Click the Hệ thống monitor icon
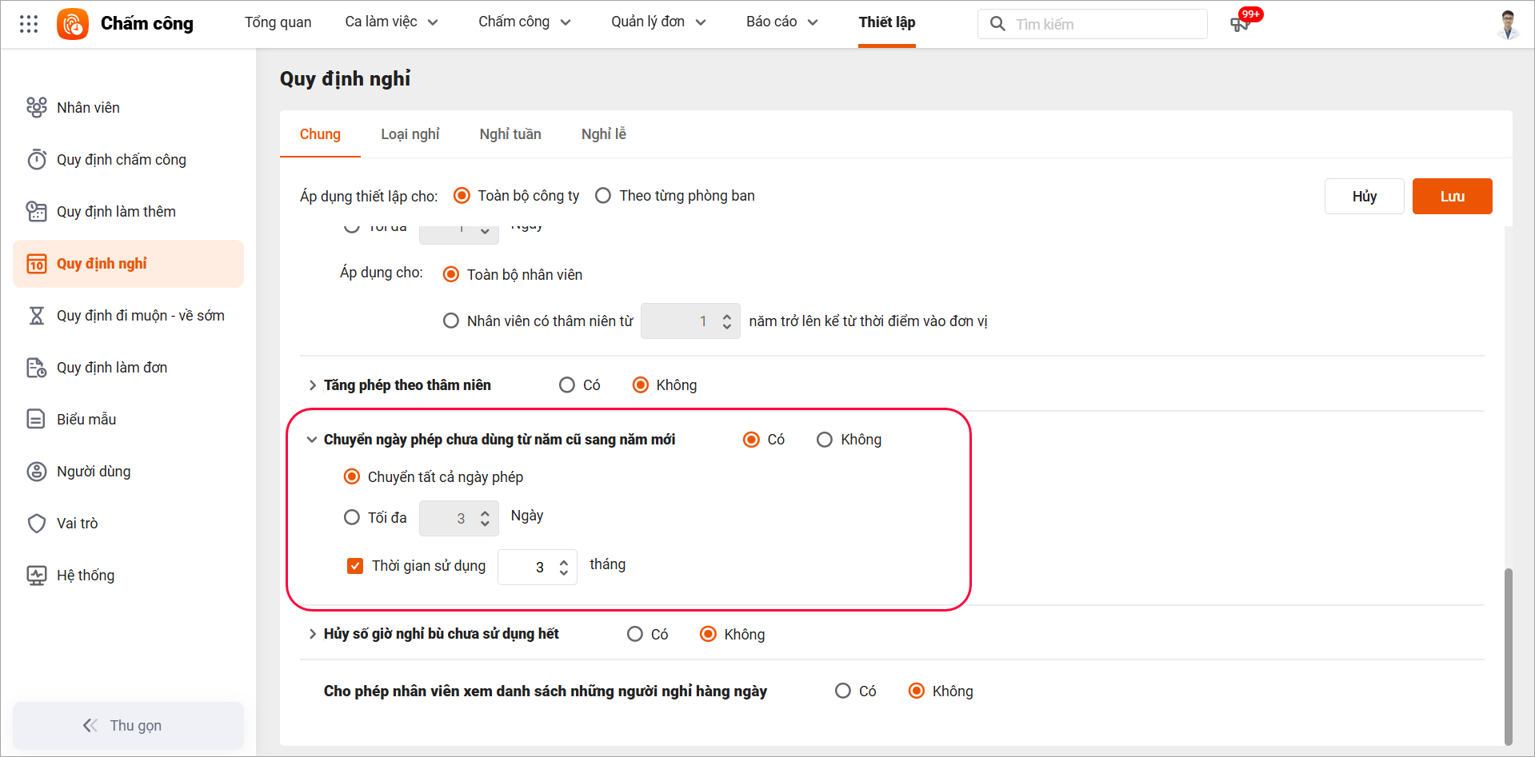The image size is (1535, 757). [37, 576]
